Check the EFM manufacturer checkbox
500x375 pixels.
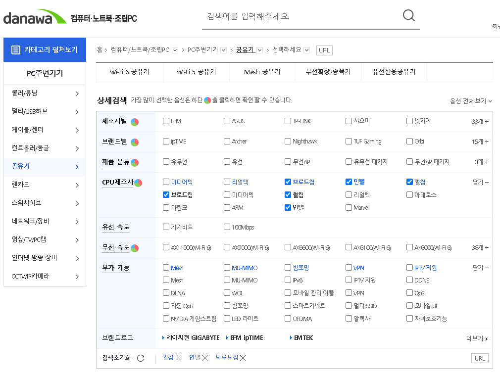[x=166, y=121]
